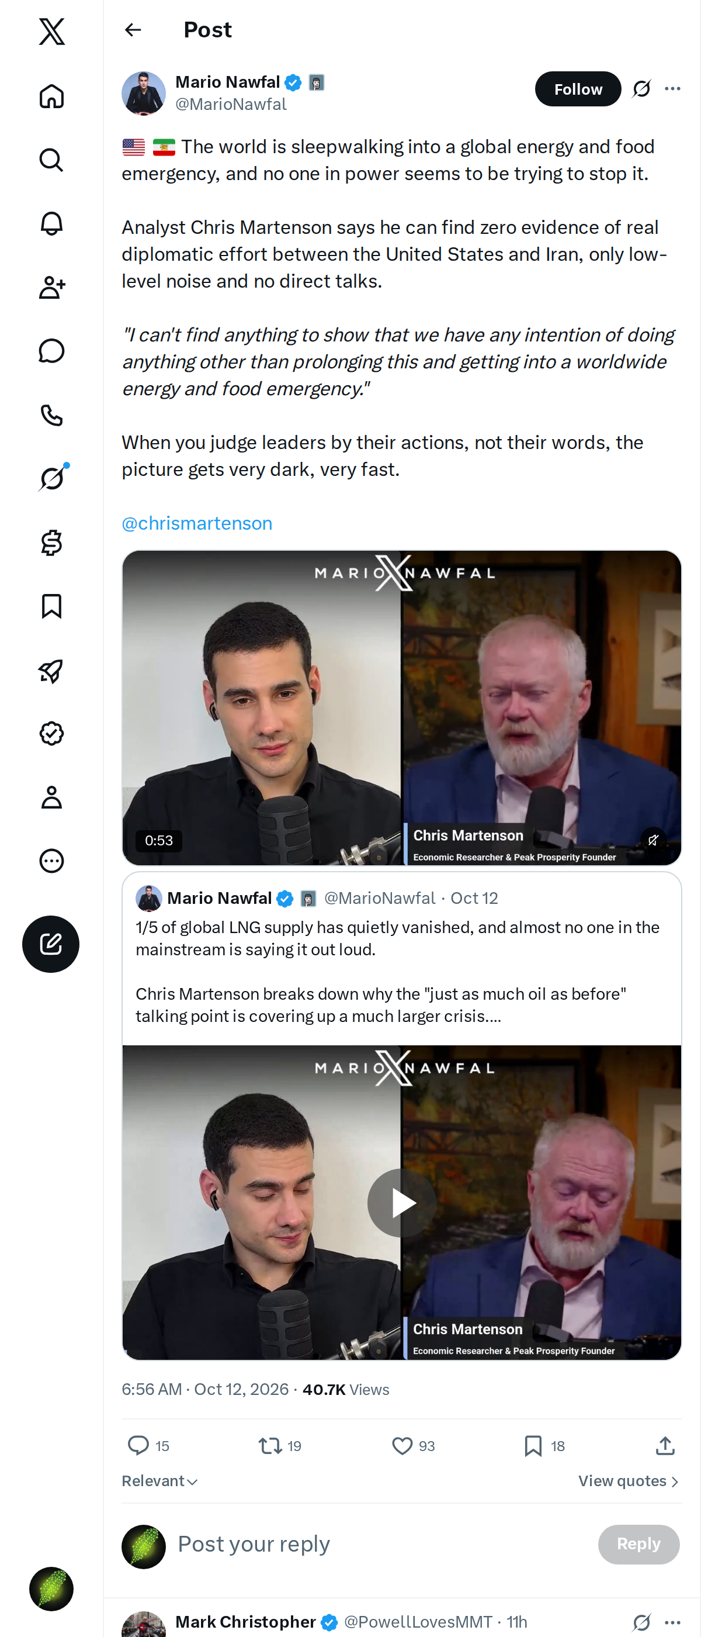Viewport: 701px width, 1637px height.
Task: Click the compose new post button
Action: point(51,944)
